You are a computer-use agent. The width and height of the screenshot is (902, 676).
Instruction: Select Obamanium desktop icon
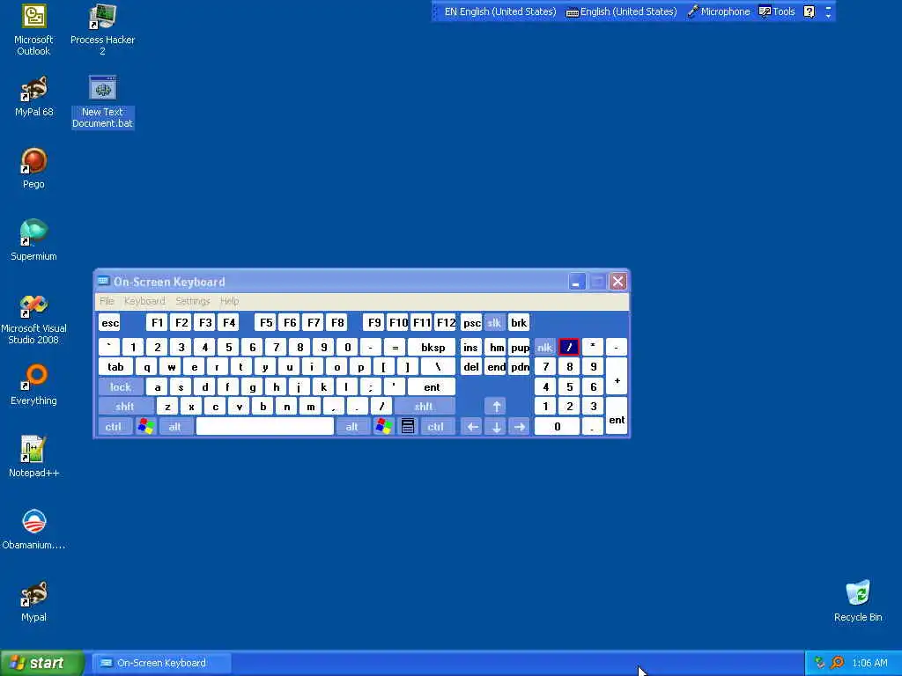pyautogui.click(x=33, y=529)
